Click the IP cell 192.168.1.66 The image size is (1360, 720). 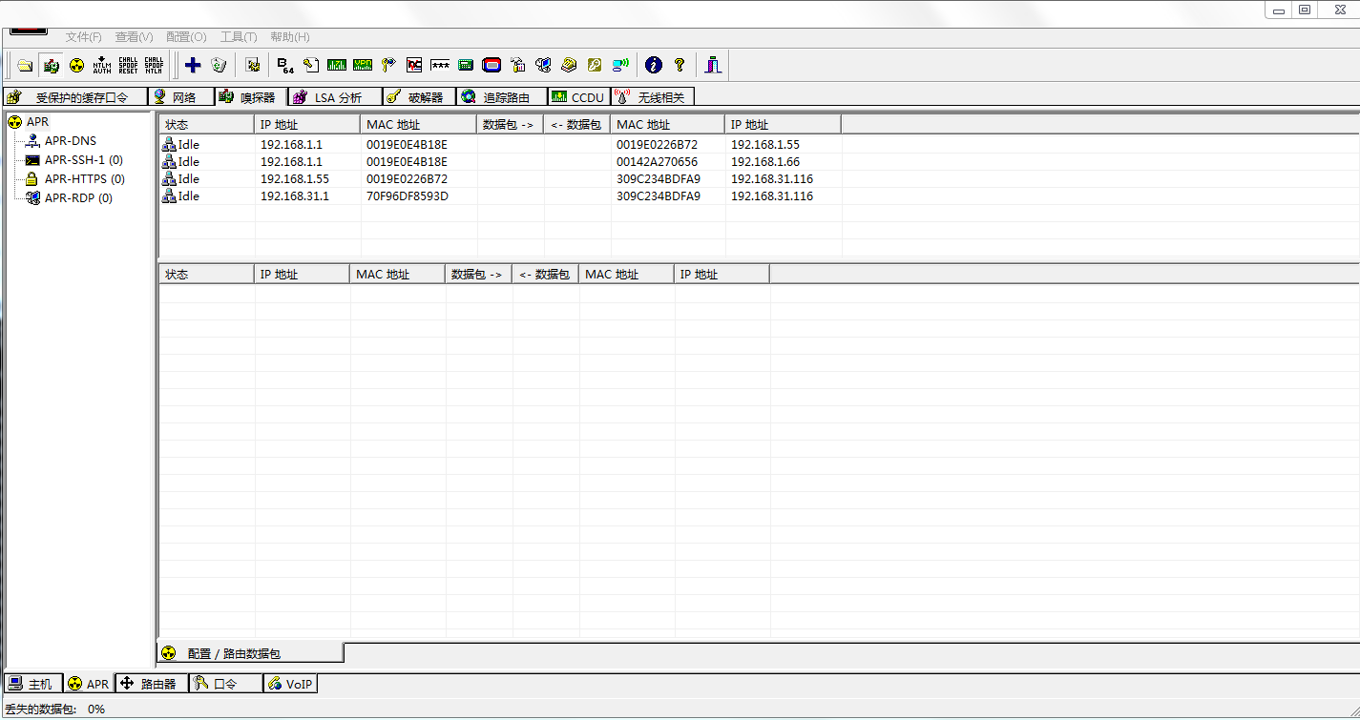(765, 162)
